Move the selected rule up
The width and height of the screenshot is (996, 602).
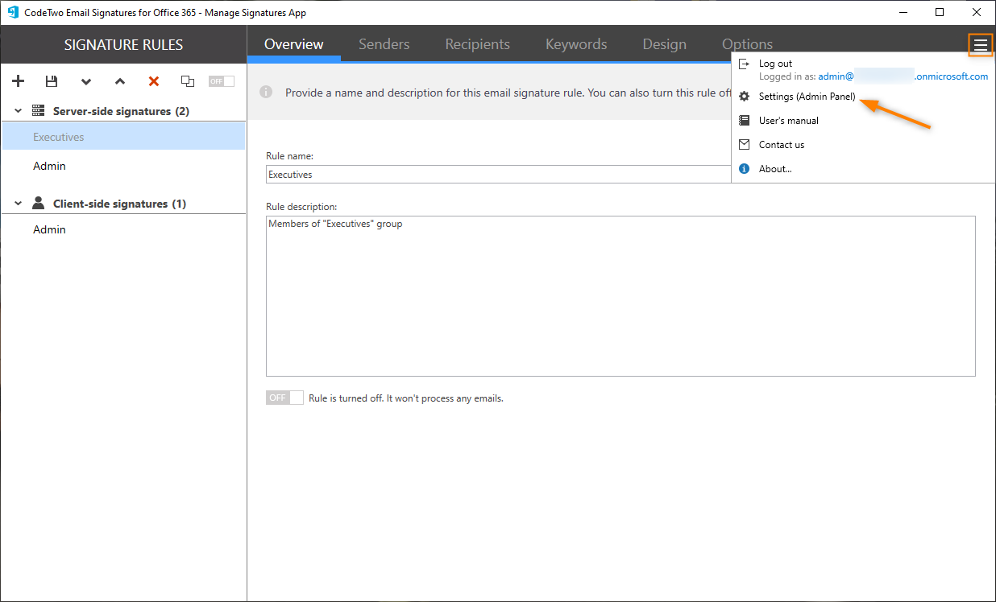pos(119,81)
